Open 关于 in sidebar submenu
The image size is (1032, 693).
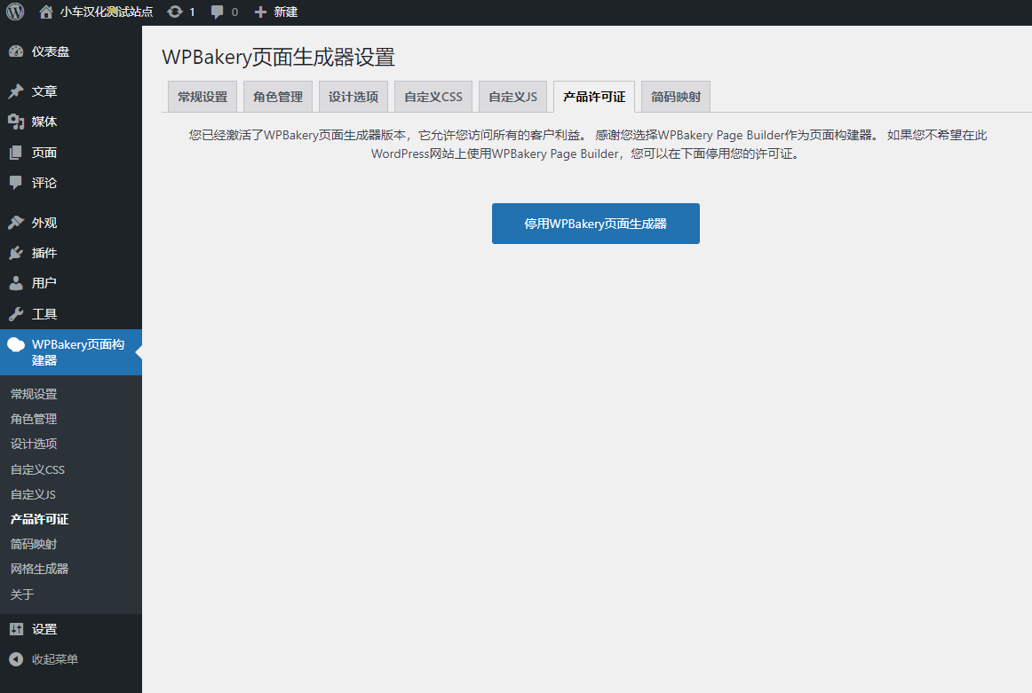tap(22, 595)
